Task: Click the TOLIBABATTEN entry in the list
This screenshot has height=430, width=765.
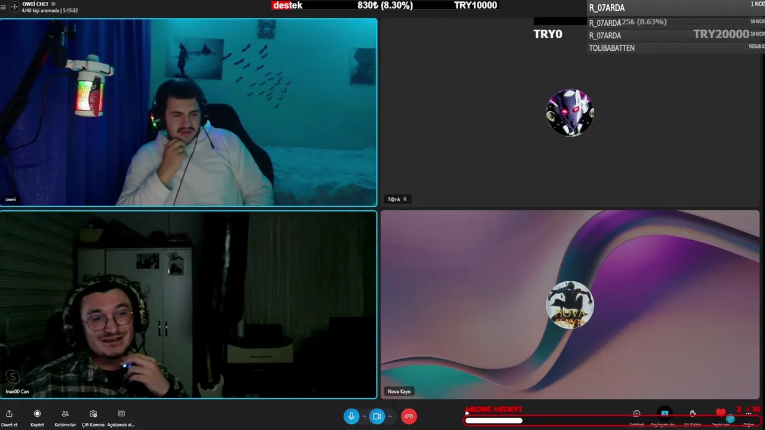Action: point(612,48)
